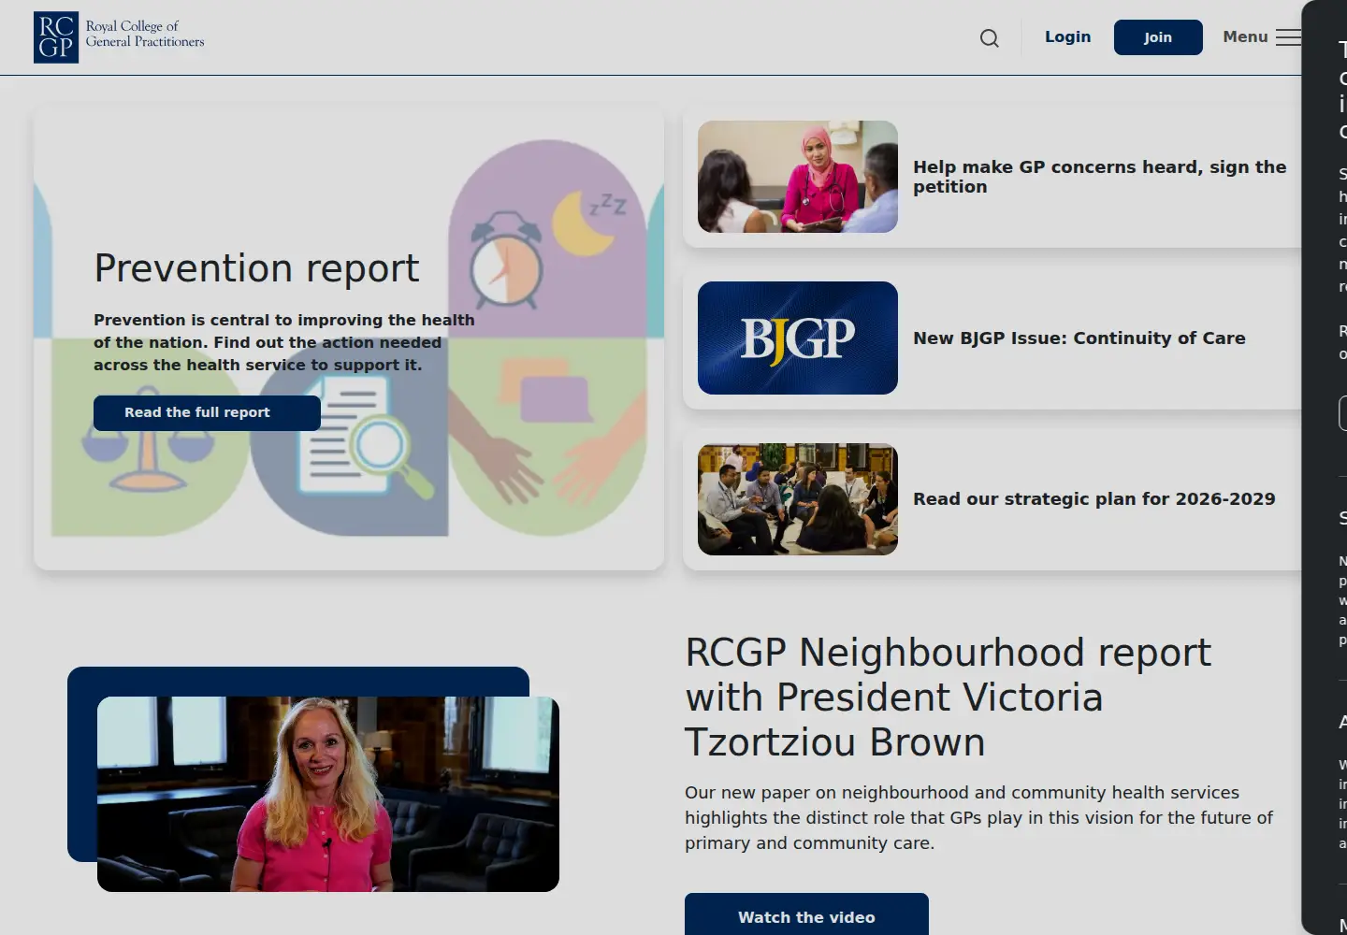This screenshot has height=935, width=1347.
Task: Open the Menu label
Action: 1245,37
